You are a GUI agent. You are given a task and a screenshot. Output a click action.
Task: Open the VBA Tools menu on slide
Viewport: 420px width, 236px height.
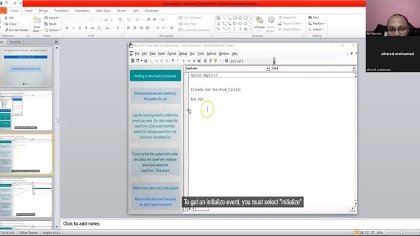(200, 54)
